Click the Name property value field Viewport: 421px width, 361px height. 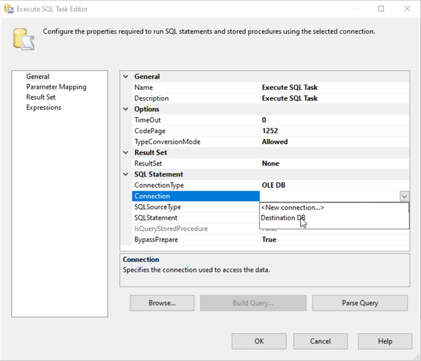click(333, 88)
